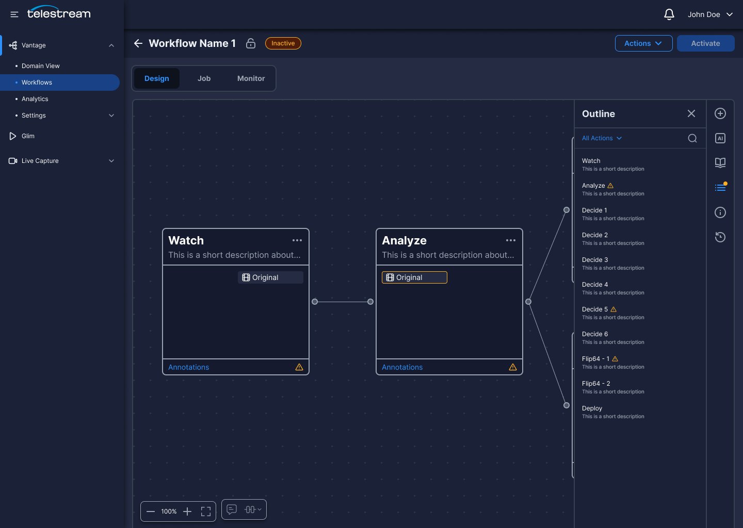Open the book library icon
The width and height of the screenshot is (743, 528).
pyautogui.click(x=720, y=163)
